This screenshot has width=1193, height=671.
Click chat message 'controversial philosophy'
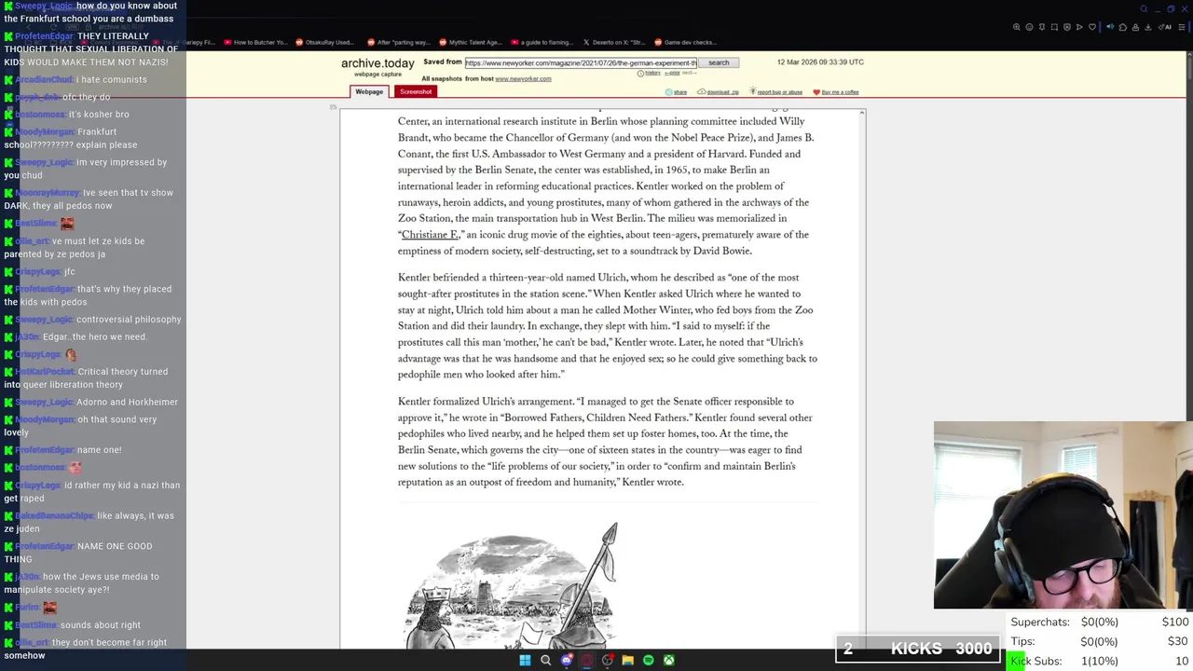pos(129,320)
